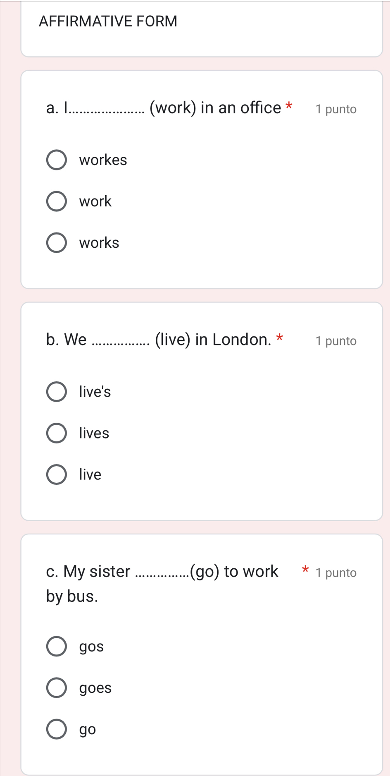Select the 'workes' radio button
Screen dimensions: 390x776
(56, 160)
